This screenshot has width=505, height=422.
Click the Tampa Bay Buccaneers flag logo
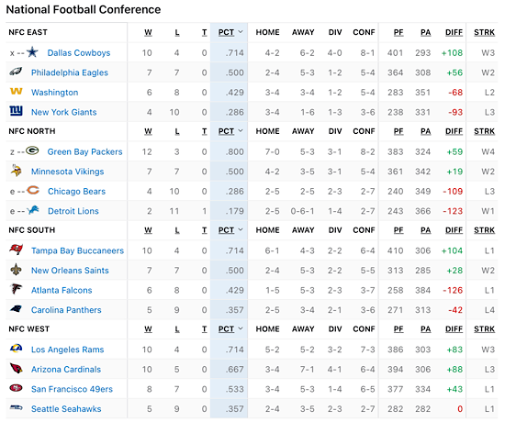(17, 250)
